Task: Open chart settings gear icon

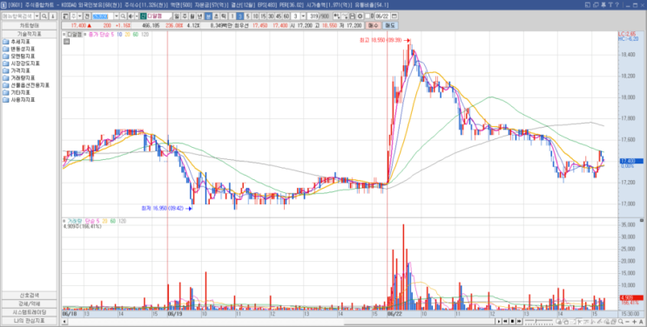Action: tap(360, 16)
